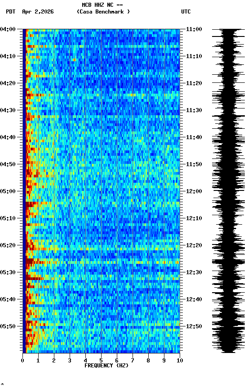Click frequency axis tick '6'
The image size is (248, 389).
117,361
